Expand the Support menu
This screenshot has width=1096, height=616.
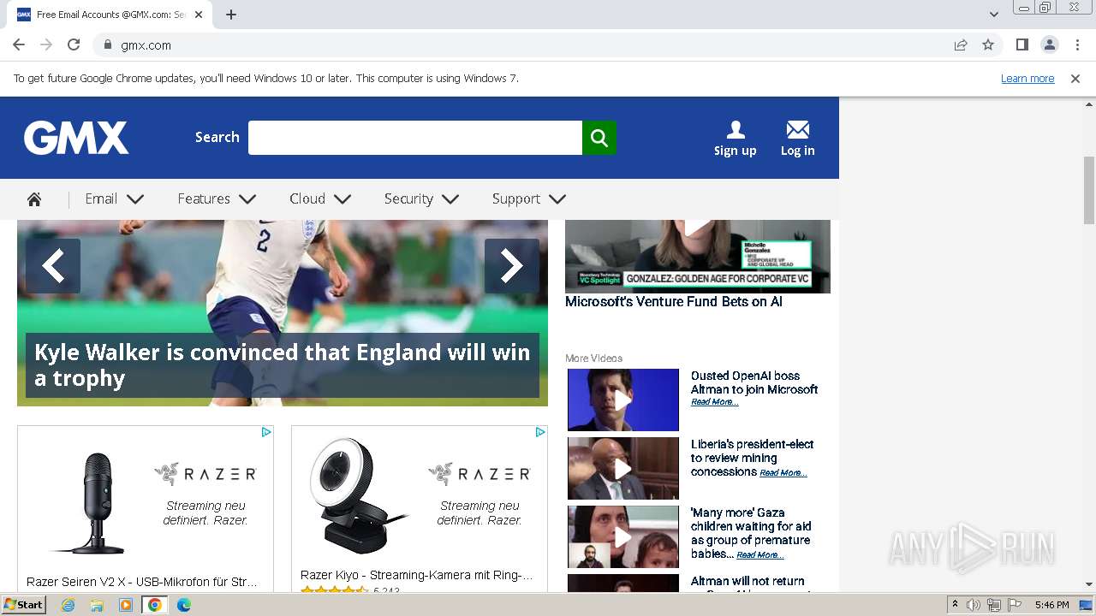tap(528, 199)
